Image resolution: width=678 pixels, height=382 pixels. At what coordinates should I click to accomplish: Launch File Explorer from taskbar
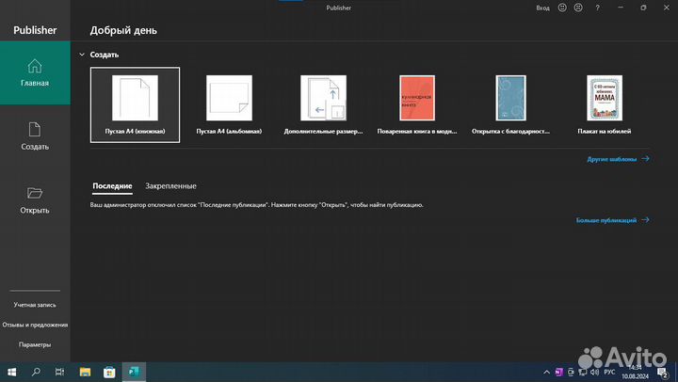(85, 372)
